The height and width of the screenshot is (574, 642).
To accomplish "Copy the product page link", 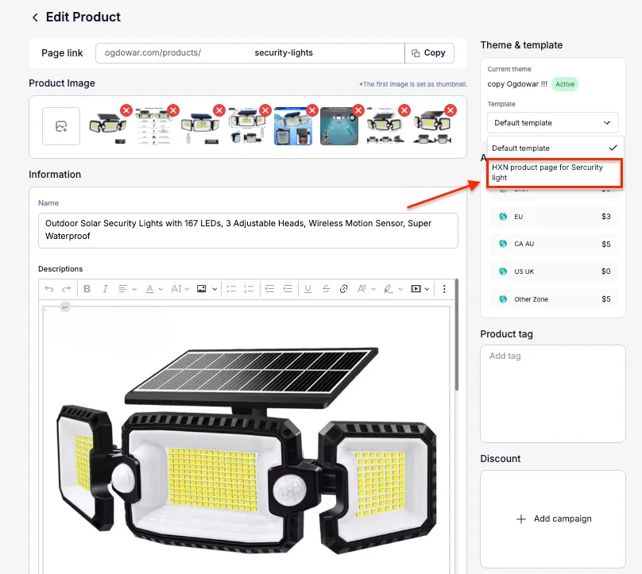I will pyautogui.click(x=429, y=53).
